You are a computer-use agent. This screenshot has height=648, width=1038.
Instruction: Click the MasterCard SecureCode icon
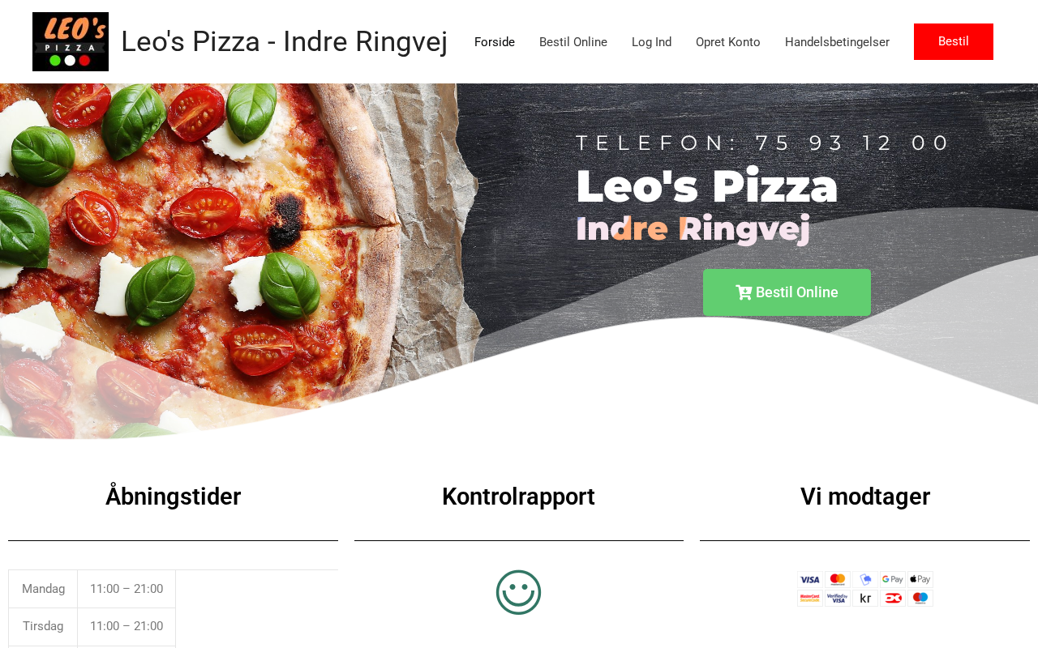click(810, 598)
